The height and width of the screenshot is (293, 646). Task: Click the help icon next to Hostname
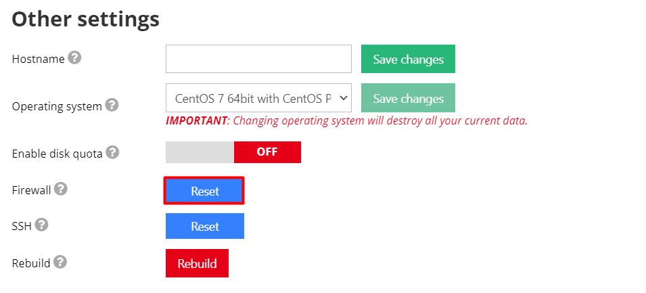click(74, 58)
